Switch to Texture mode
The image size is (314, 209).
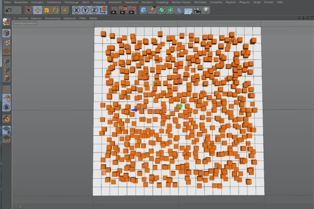(x=6, y=42)
